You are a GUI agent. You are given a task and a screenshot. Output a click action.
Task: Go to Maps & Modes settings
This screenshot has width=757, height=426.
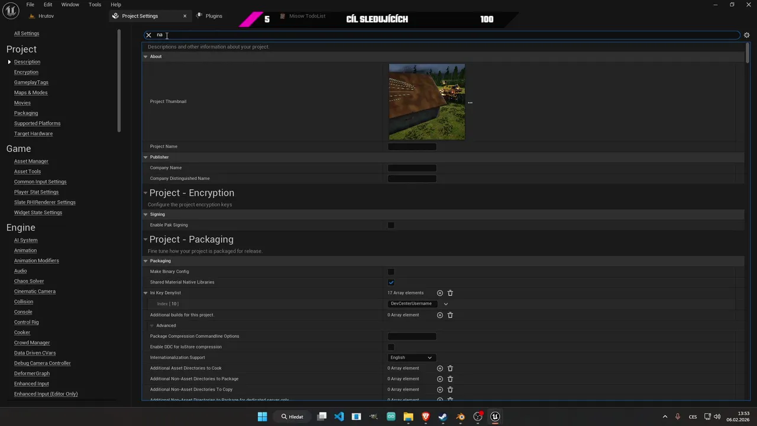[x=31, y=92]
